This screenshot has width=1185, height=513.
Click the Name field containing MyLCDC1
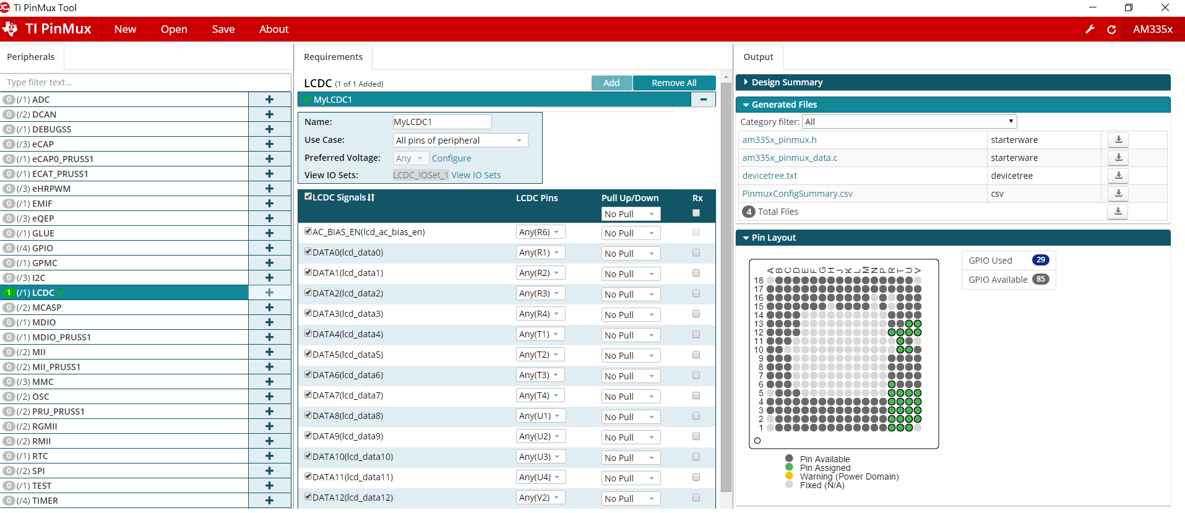coord(442,122)
